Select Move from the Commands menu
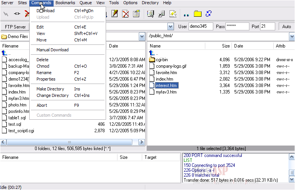295x190 pixels. 68,40
